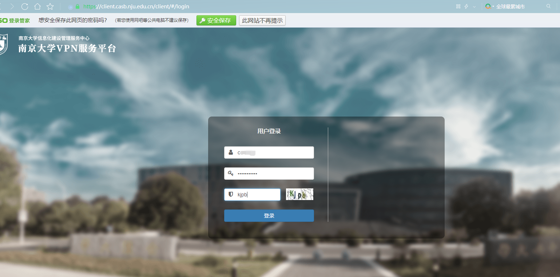Click the 用户登录 heading
560x277 pixels.
click(x=269, y=131)
